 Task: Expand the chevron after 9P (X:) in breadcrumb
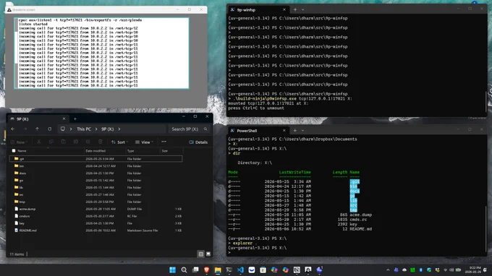click(x=119, y=129)
